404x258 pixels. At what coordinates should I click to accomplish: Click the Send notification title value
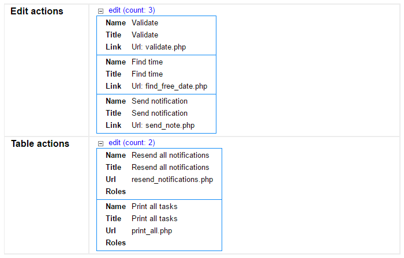point(159,113)
